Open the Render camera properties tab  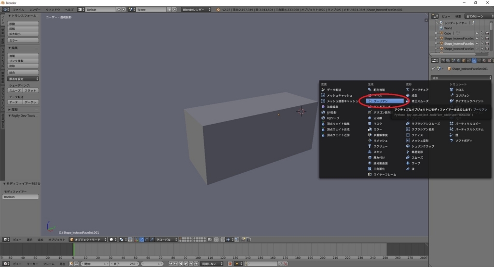(x=443, y=61)
